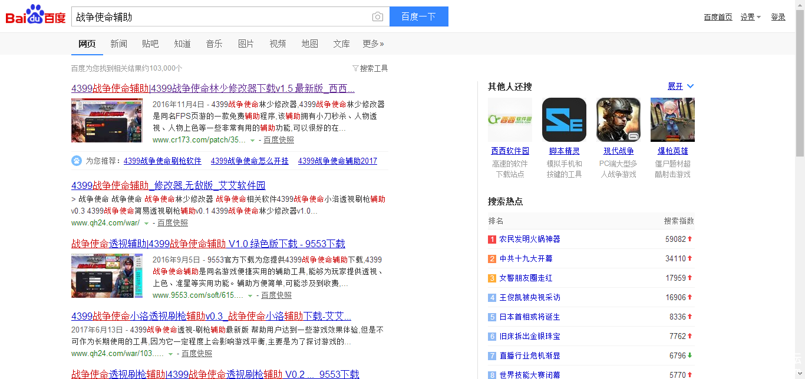
Task: Expand the arrow next to www.qh24.com/war/ URL
Action: (x=146, y=224)
